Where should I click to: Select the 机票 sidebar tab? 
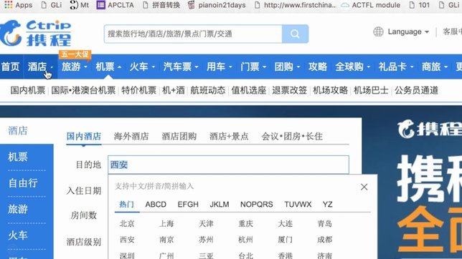[18, 157]
